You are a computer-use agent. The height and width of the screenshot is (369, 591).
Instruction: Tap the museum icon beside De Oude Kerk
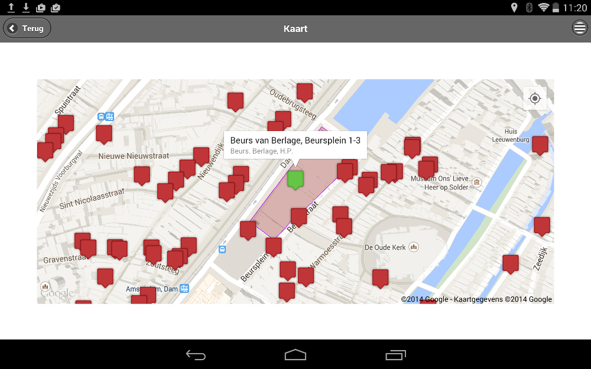[x=414, y=247]
